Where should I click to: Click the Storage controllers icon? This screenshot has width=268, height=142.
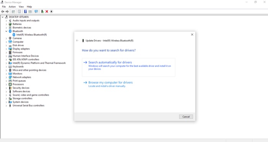coord(10,98)
